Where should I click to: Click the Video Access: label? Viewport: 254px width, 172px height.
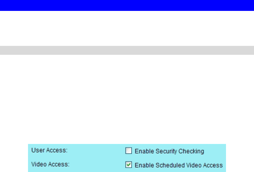[x=50, y=164]
